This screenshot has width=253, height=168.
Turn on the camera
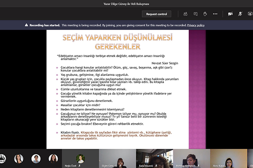tap(230, 14)
